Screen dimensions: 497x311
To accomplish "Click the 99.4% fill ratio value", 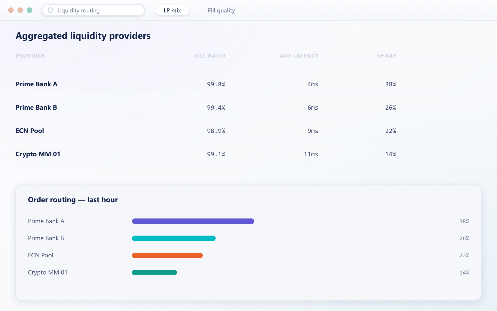I will point(216,108).
